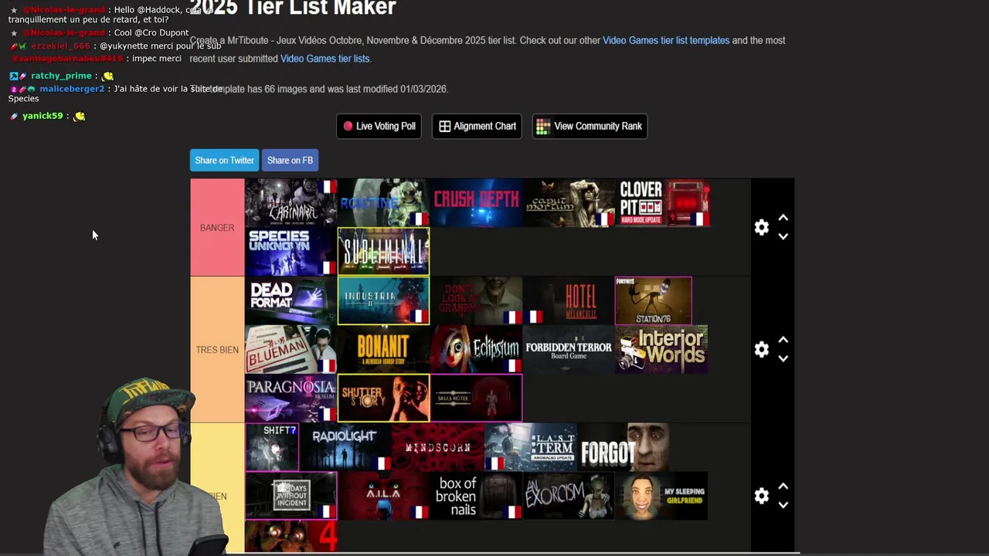Select the Dead Format thumbnail

point(291,300)
